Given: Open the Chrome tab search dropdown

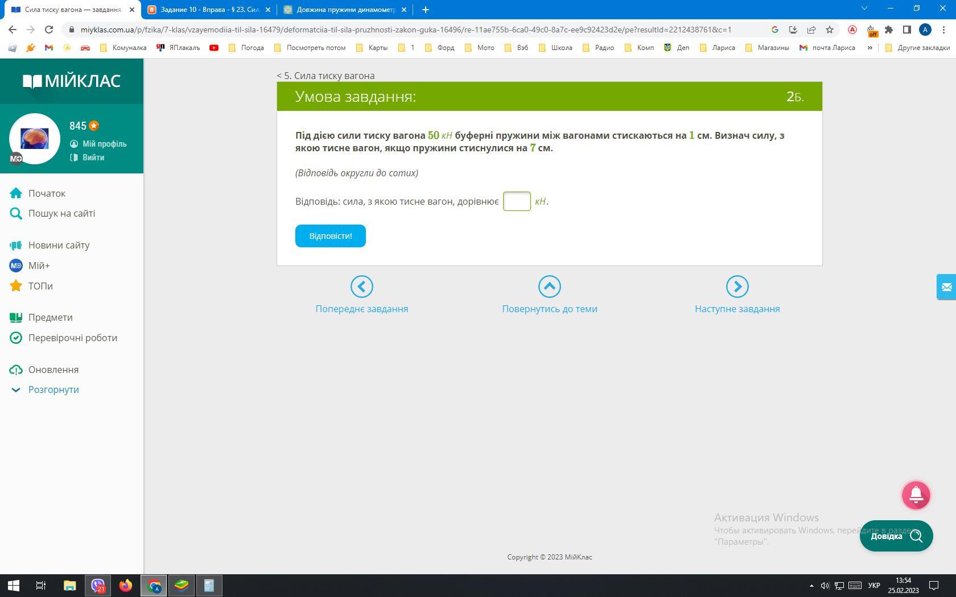Looking at the screenshot, I should (864, 9).
